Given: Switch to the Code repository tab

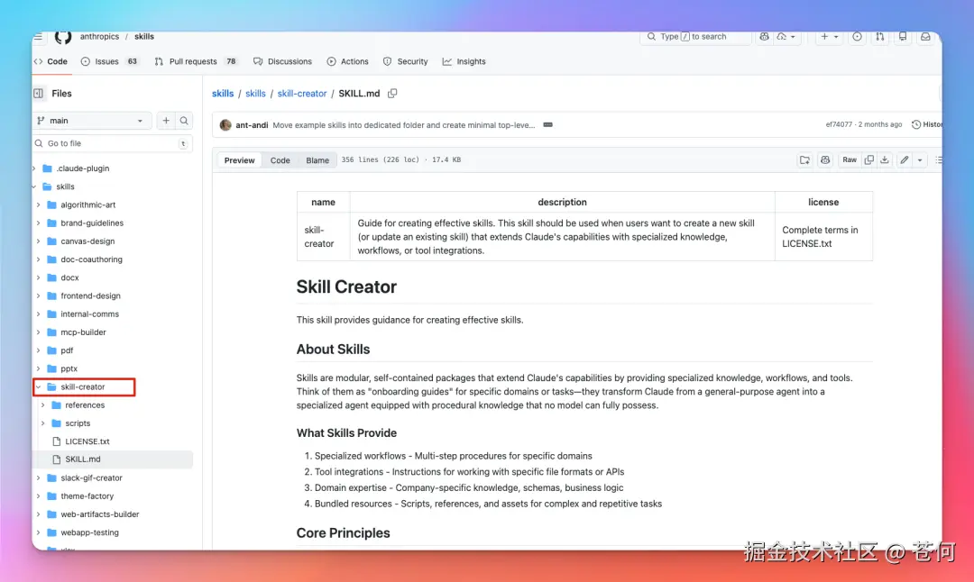Looking at the screenshot, I should coord(51,61).
